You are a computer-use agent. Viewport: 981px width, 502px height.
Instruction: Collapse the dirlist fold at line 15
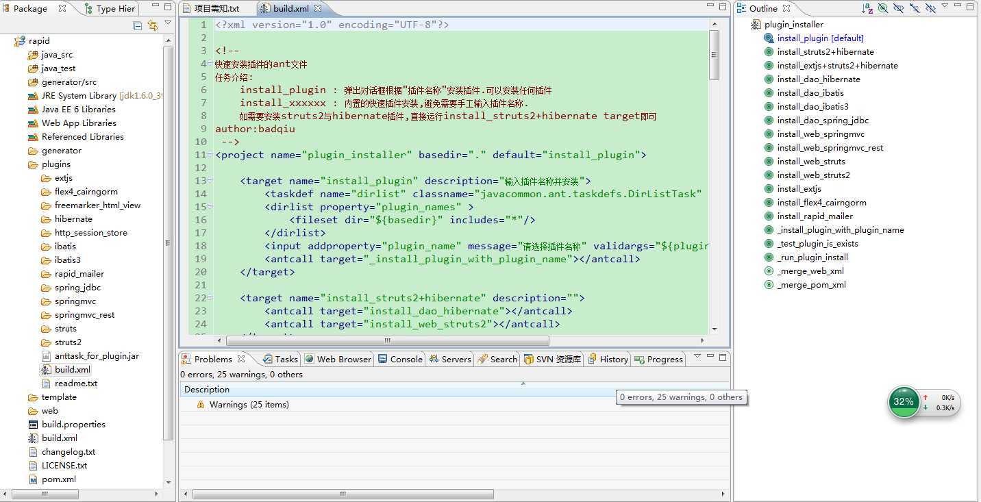[x=211, y=207]
